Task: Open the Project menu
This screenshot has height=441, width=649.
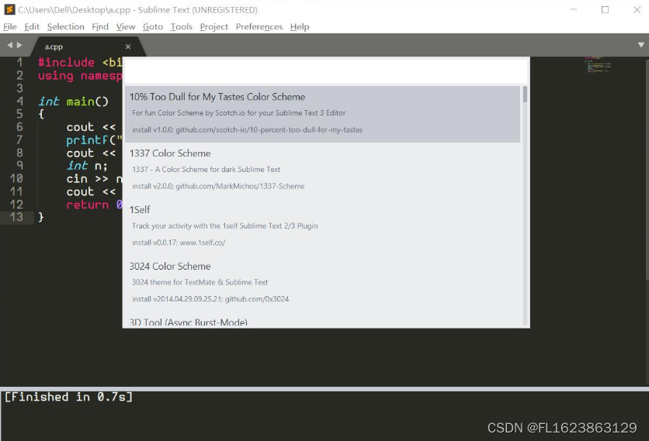Action: pyautogui.click(x=214, y=27)
